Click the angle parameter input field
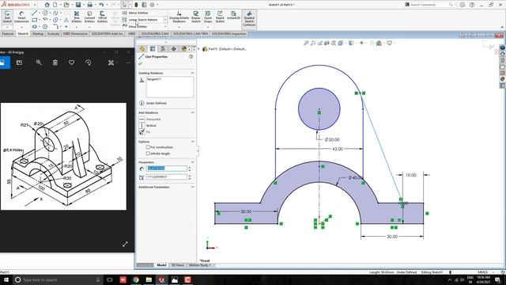 (167, 177)
